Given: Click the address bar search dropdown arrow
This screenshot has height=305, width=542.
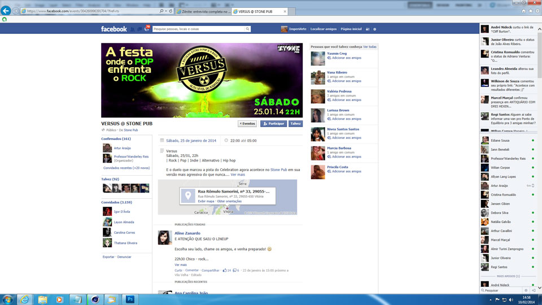Looking at the screenshot, I should coord(166,11).
